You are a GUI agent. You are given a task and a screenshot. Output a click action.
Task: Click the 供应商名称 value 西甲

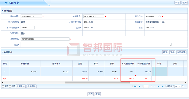coord(23,22)
